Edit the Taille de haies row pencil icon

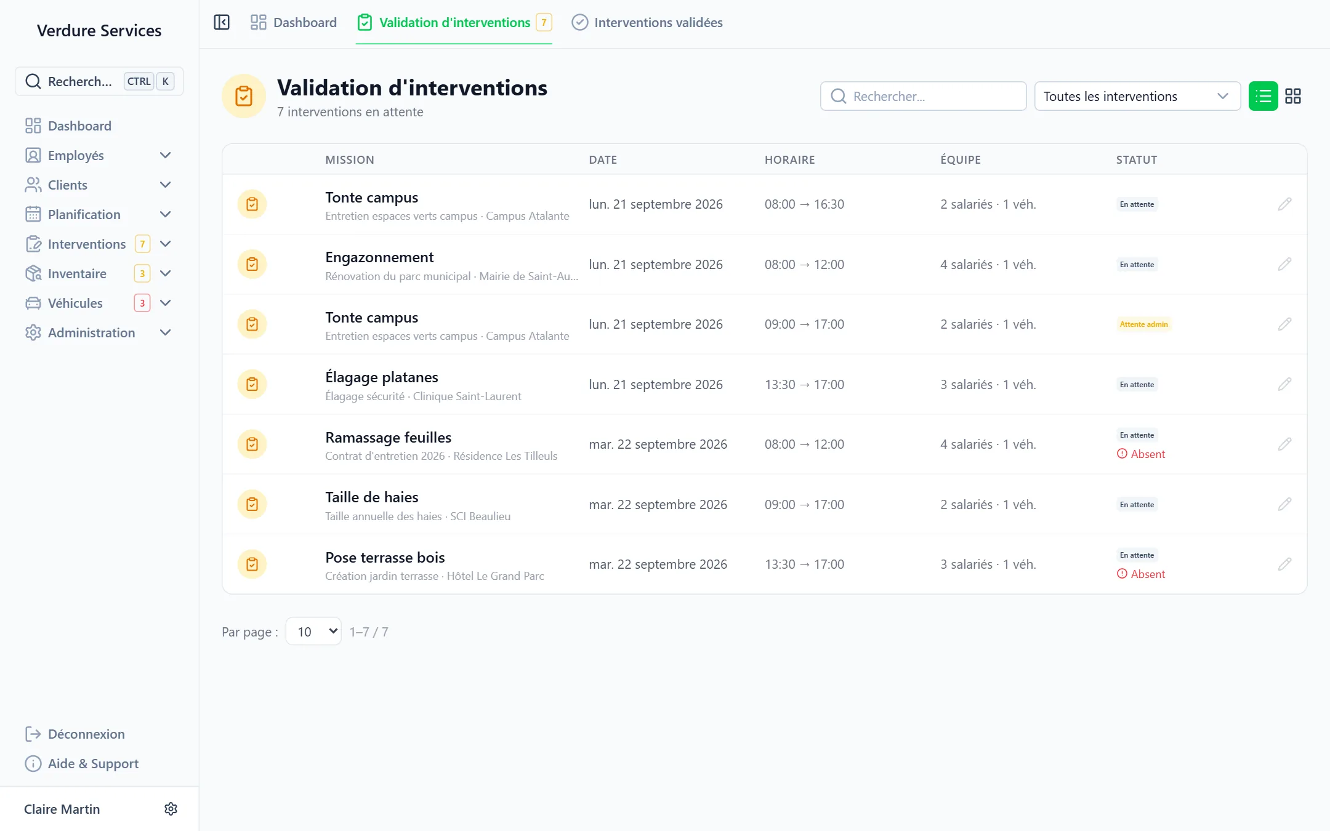(x=1284, y=504)
